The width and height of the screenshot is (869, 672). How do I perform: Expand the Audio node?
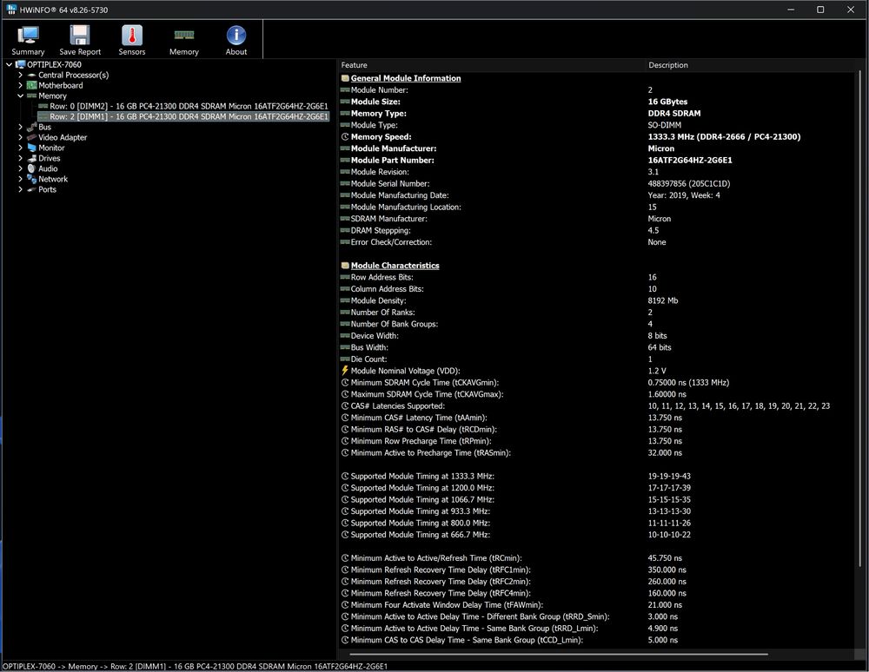point(21,168)
